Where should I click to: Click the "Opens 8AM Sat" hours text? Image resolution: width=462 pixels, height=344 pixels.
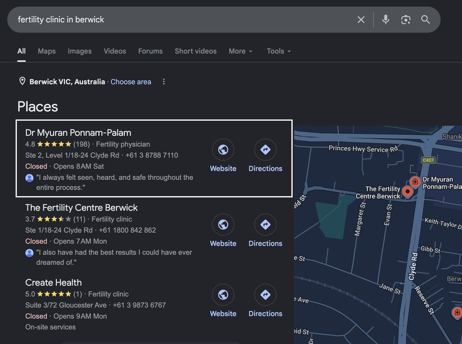(x=79, y=166)
